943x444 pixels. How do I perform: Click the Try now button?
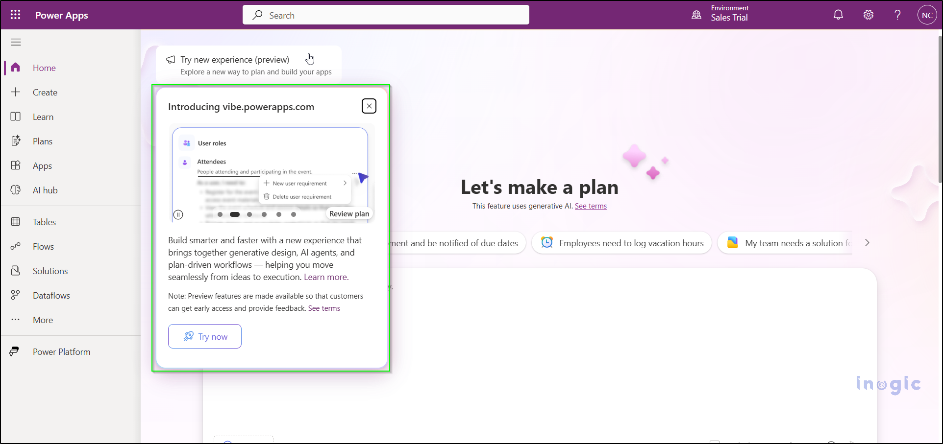tap(204, 336)
